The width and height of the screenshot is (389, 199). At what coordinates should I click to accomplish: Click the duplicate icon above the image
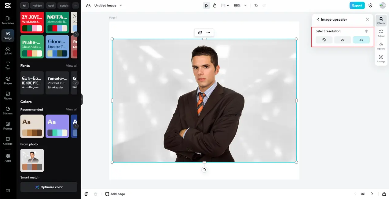coord(200,32)
